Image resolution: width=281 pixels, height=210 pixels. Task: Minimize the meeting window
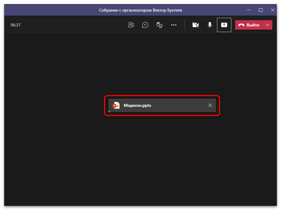249,10
